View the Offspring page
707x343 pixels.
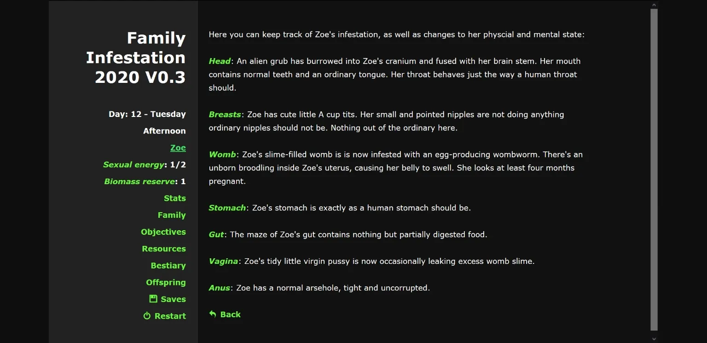[x=166, y=282]
